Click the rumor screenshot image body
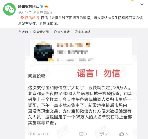The image size is (148, 139). pyautogui.click(x=81, y=88)
